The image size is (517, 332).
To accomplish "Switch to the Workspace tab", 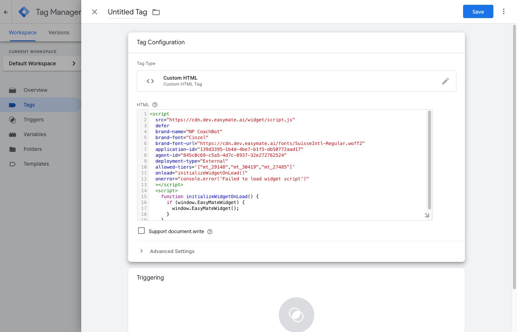I will 23,32.
